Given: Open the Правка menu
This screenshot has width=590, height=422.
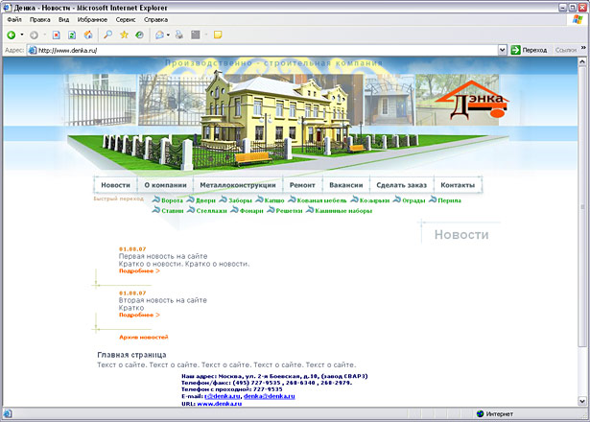Looking at the screenshot, I should coord(40,19).
